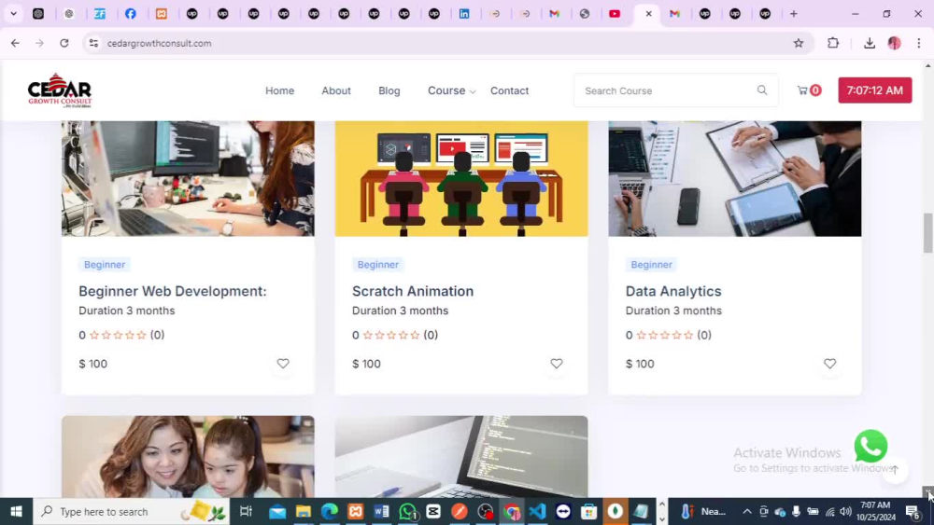
Task: Click Beginner badge on Data Analytics card
Action: (x=651, y=265)
